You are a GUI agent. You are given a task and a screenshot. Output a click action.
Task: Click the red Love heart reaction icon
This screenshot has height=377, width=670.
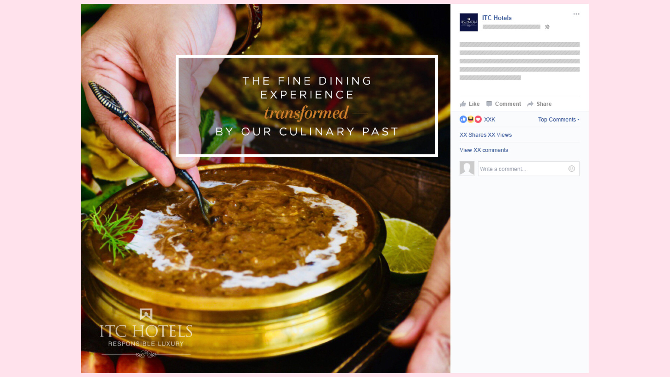tap(478, 119)
